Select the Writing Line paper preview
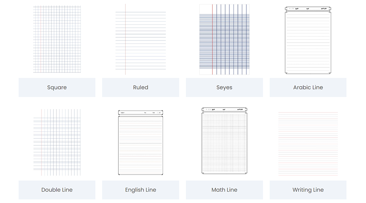Screen dimensions: 366x203 (x=308, y=144)
